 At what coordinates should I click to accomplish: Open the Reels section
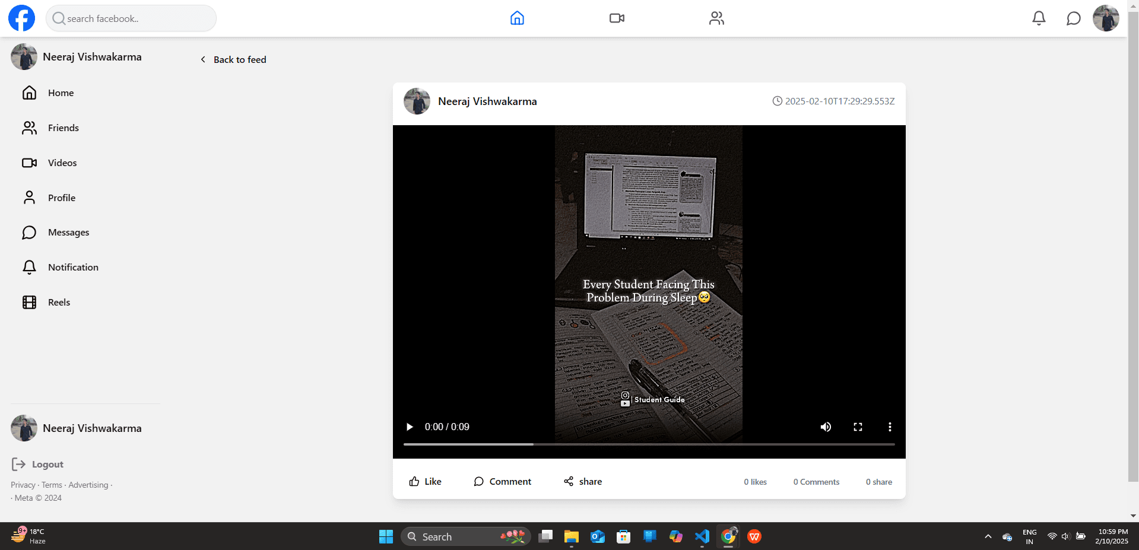(x=59, y=302)
